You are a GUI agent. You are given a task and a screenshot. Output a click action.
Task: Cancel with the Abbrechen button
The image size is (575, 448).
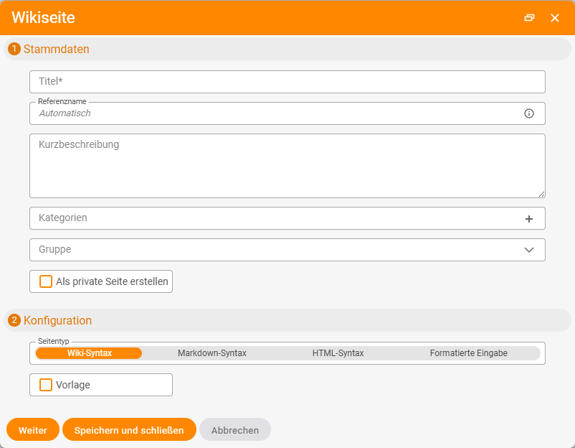235,429
